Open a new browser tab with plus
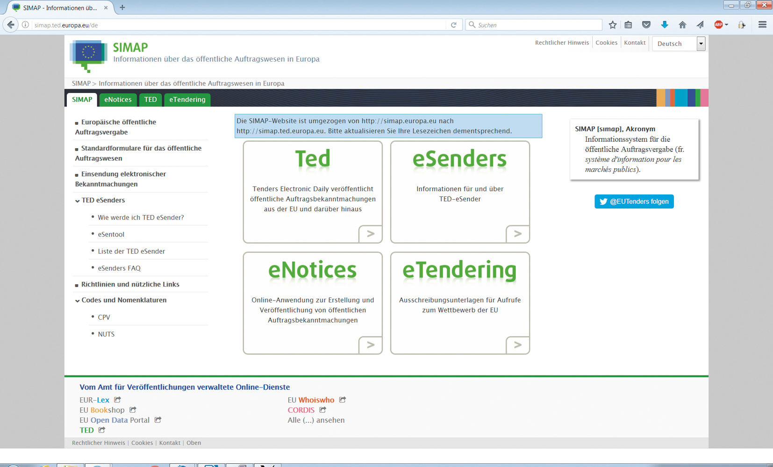 click(x=122, y=7)
